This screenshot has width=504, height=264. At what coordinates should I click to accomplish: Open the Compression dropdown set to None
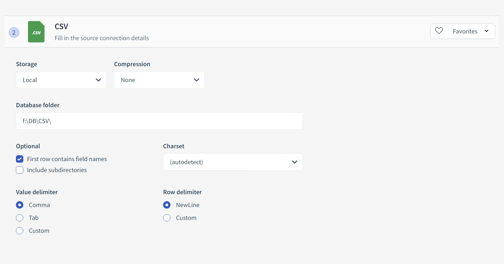(x=159, y=80)
